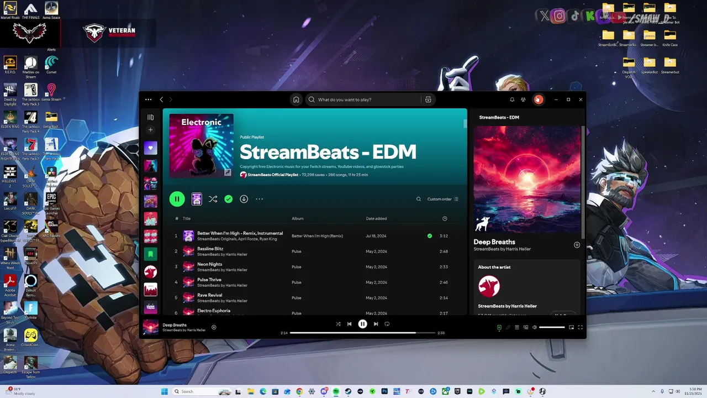707x398 pixels.
Task: Open the Friend Activity icon
Action: (523, 99)
